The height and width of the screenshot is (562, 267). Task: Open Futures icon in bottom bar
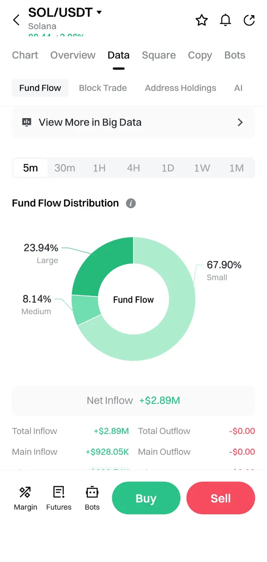click(x=59, y=492)
